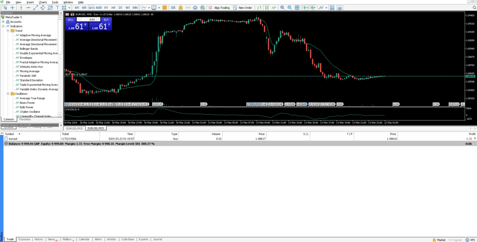This screenshot has height=242, width=477.
Task: Open the chart type dropdown arrow
Action: pos(149,7)
